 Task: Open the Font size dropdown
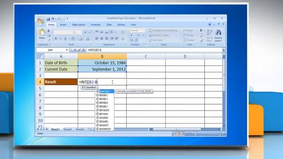(x=80, y=32)
